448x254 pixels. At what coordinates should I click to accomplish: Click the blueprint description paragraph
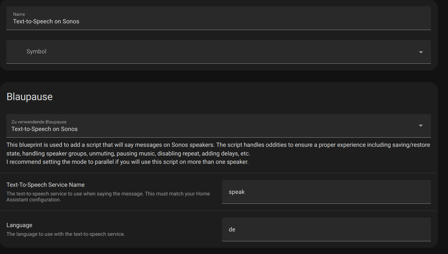tap(218, 149)
